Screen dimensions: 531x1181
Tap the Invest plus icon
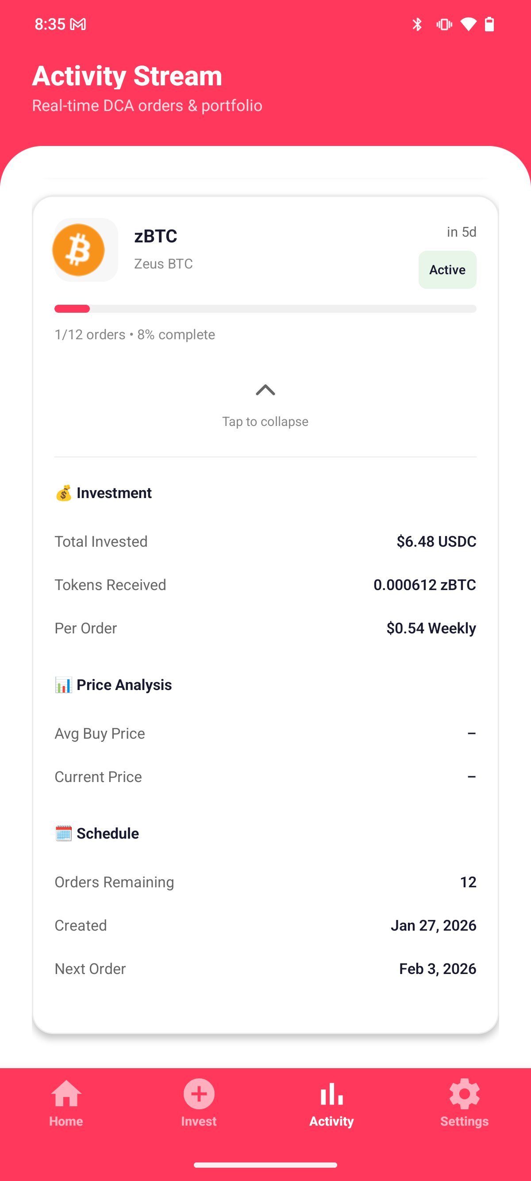coord(199,1094)
